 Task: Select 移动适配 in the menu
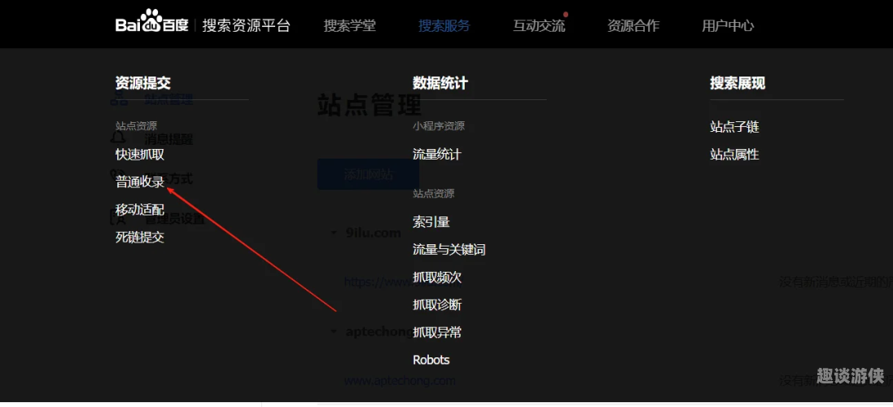coord(140,209)
